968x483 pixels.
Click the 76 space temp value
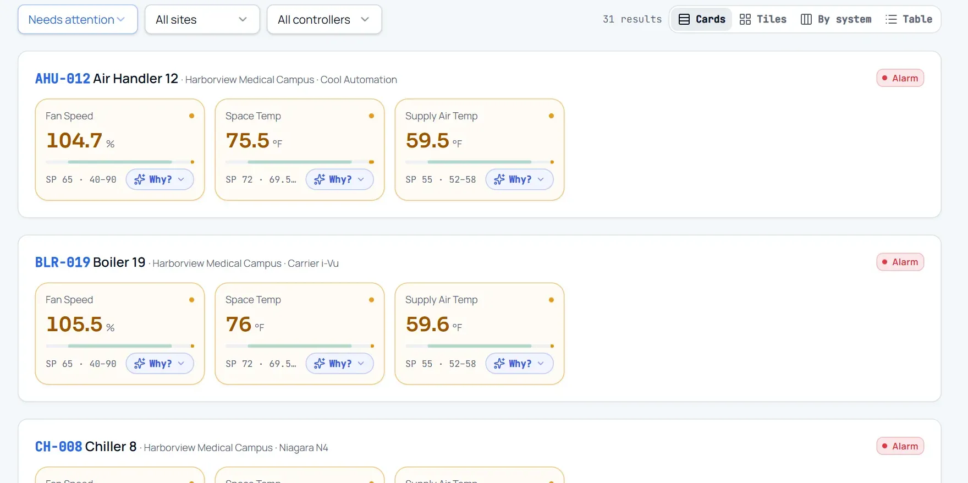pos(239,324)
